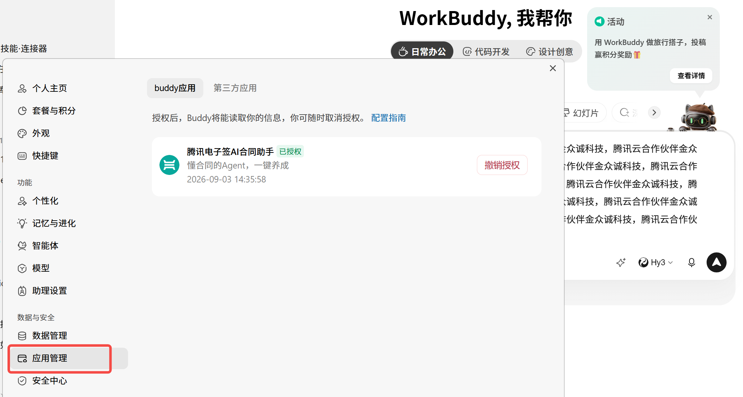Click the black send arrow button
Screen dimensions: 743x397
point(717,262)
